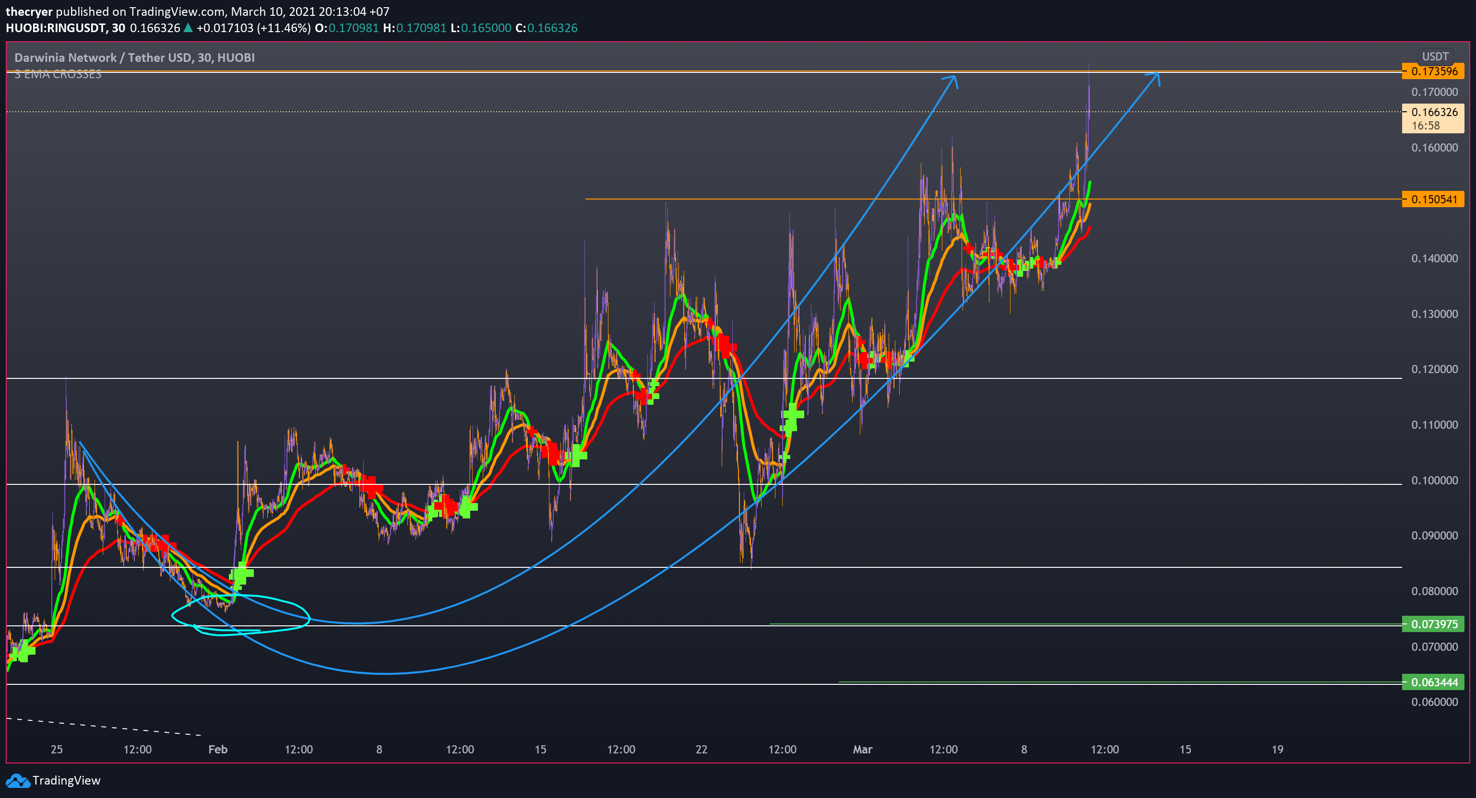This screenshot has height=798, width=1476.
Task: Click the 15 label near Feb 15
Action: pos(540,750)
